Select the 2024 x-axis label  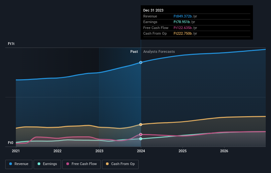[x=141, y=151]
